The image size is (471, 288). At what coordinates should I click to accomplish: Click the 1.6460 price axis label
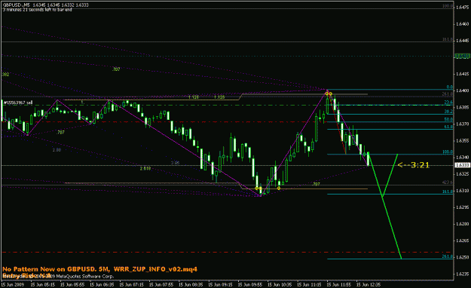click(463, 24)
